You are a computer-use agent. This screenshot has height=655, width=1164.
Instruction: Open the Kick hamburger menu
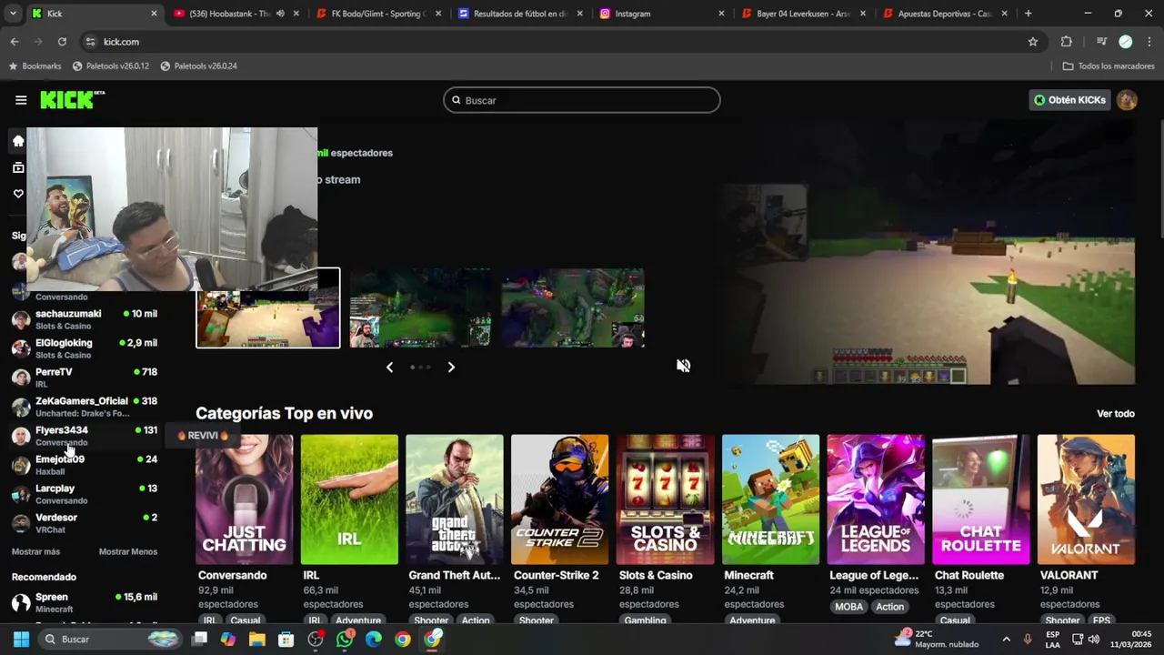(21, 100)
